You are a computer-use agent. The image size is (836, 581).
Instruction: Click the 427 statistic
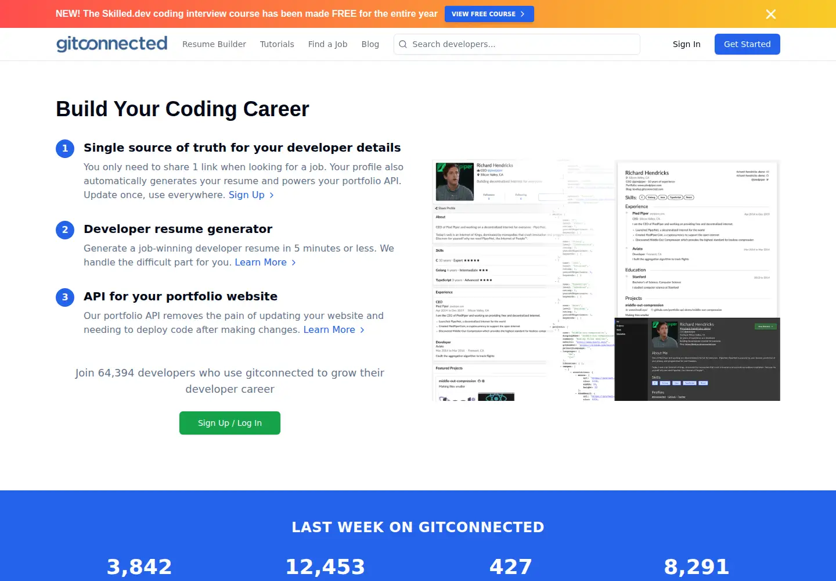(511, 566)
